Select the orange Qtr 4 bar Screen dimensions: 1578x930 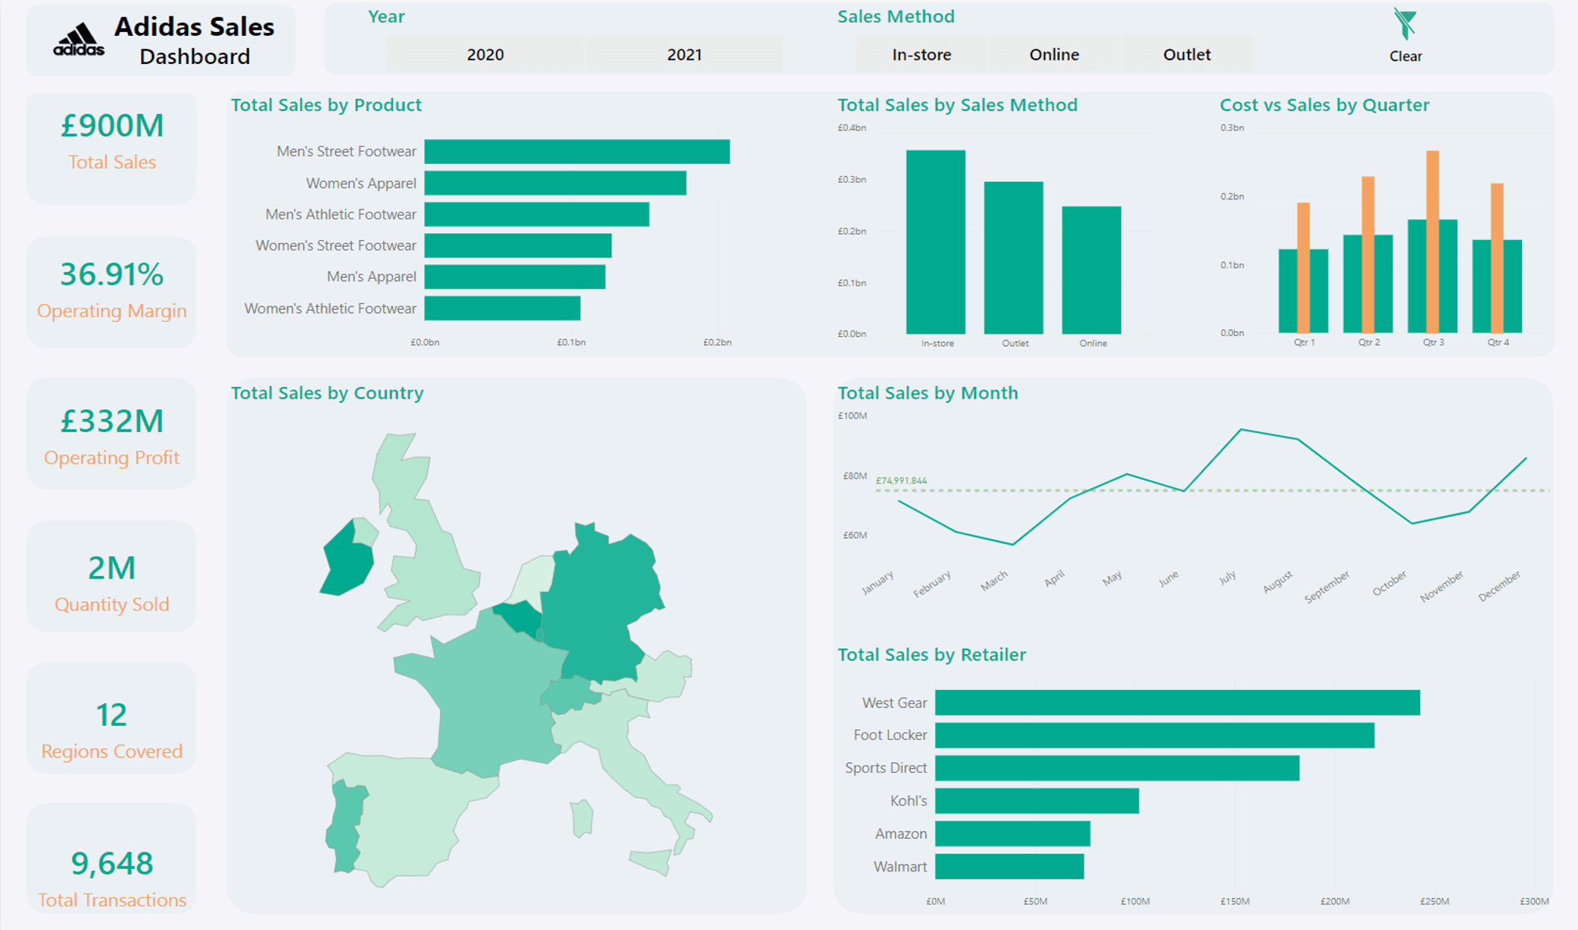click(1497, 258)
